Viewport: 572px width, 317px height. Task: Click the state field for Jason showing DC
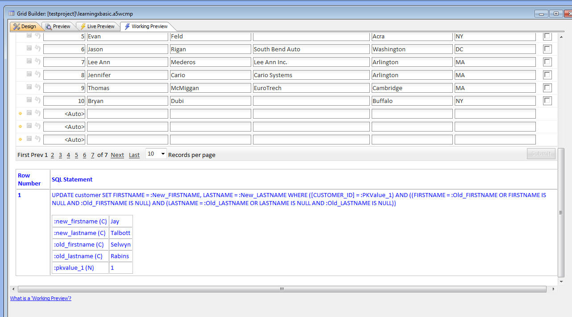pyautogui.click(x=495, y=49)
